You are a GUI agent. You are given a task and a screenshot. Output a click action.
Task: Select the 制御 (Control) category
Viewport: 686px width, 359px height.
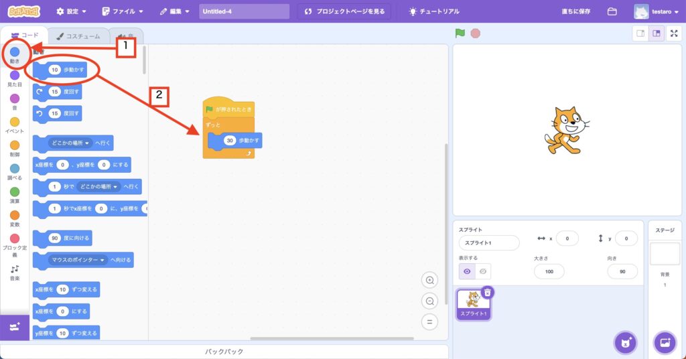(15, 149)
